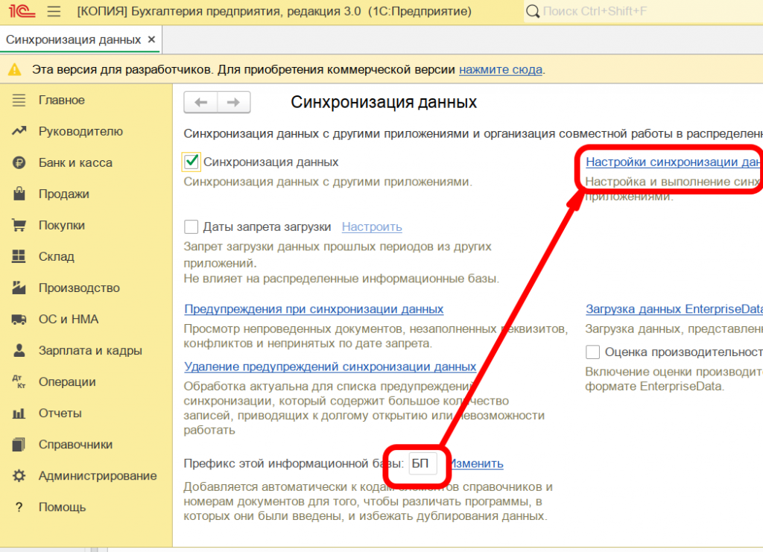Image resolution: width=763 pixels, height=552 pixels.
Task: Click the Синхронизация данных page heading
Action: [384, 102]
